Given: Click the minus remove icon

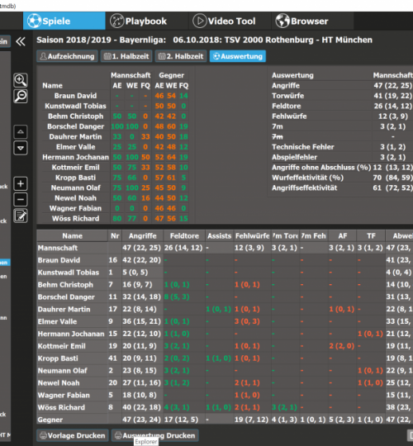Looking at the screenshot, I should (21, 199).
